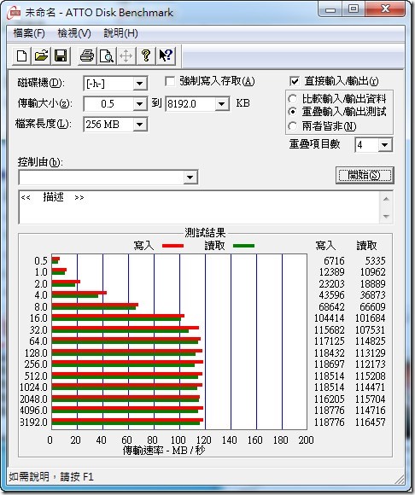Viewport: 415px width, 495px height.
Task: Expand the 控制由 combo box
Action: pyautogui.click(x=190, y=178)
